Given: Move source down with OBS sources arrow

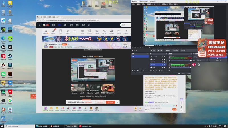Looking at the screenshot, I should point(162,71).
